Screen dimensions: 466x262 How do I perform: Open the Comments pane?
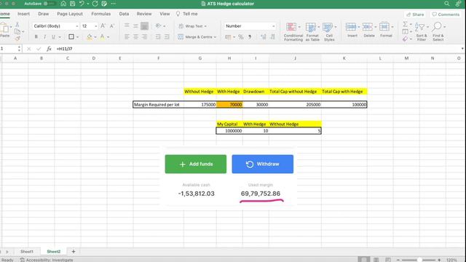[x=446, y=15]
